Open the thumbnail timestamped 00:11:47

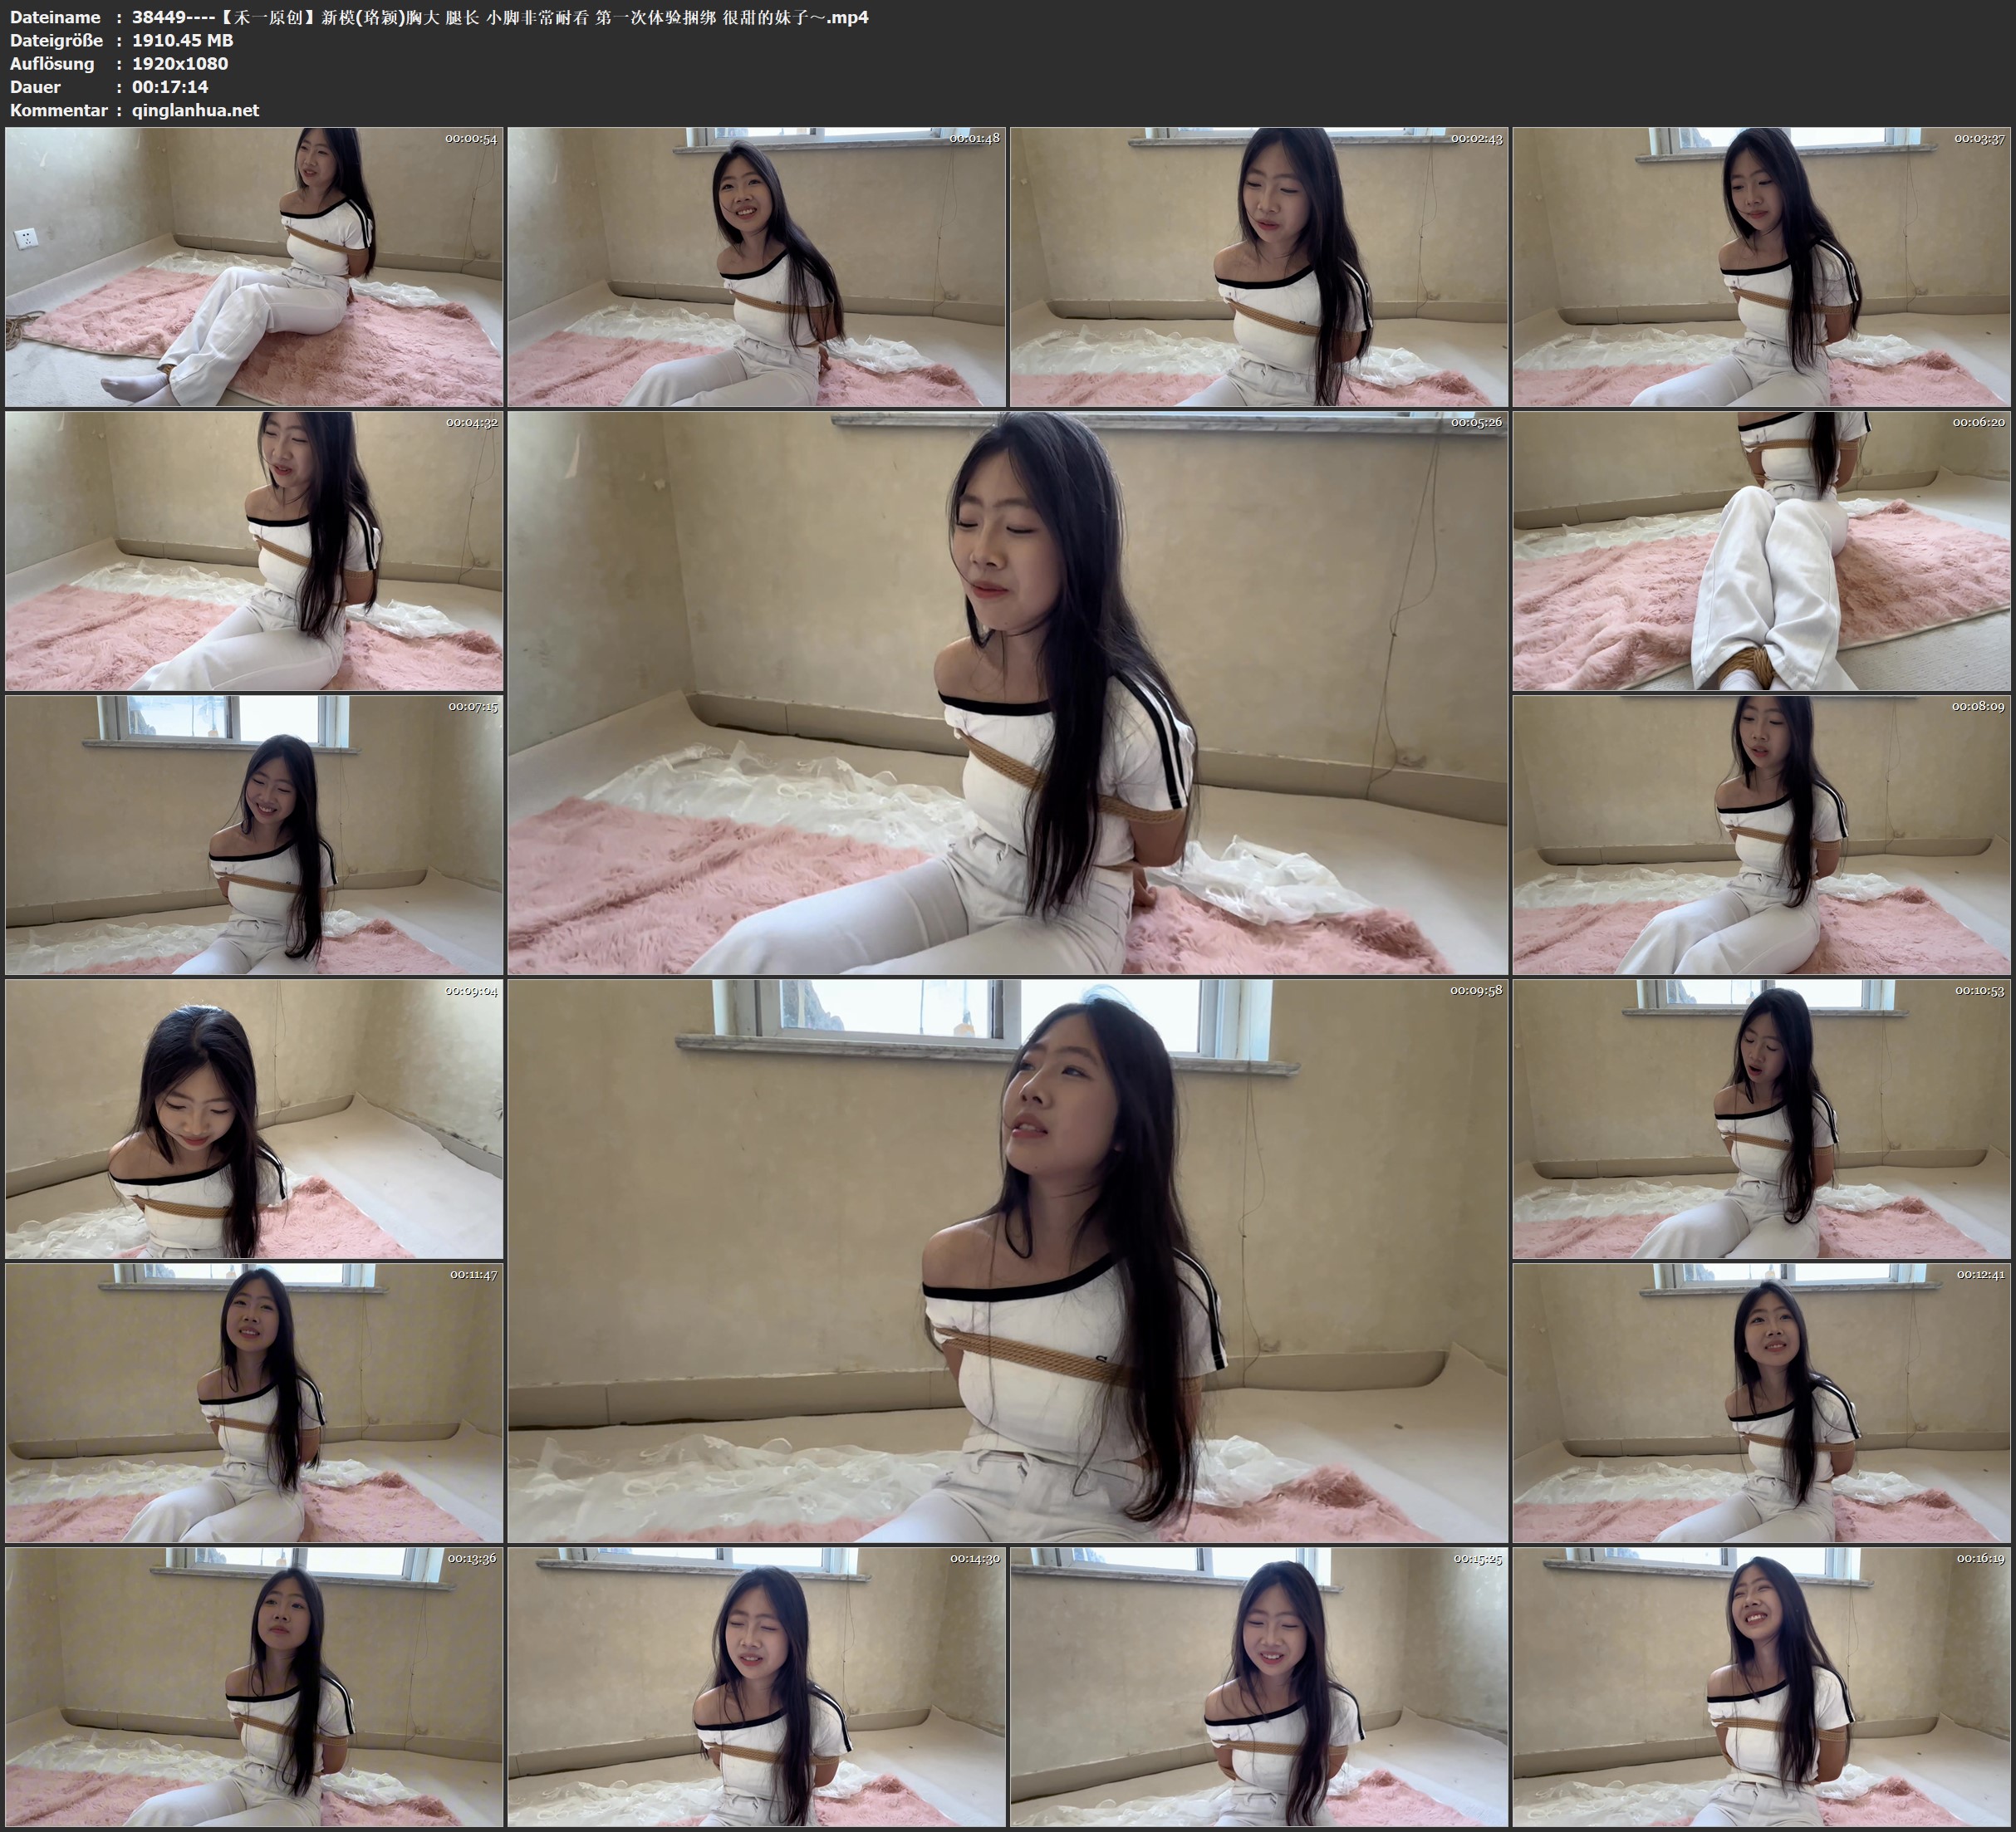tap(254, 1402)
